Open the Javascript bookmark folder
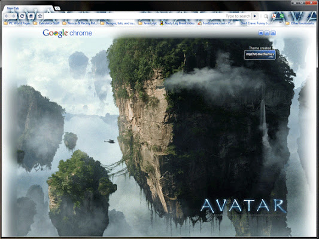The width and height of the screenshot is (319, 239). [x=148, y=23]
